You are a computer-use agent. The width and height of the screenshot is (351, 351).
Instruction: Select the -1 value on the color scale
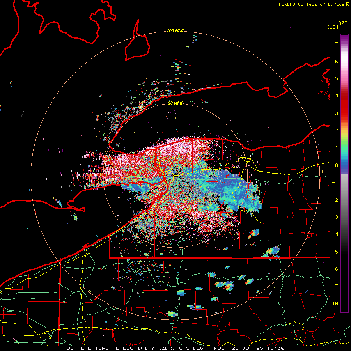click(335, 183)
